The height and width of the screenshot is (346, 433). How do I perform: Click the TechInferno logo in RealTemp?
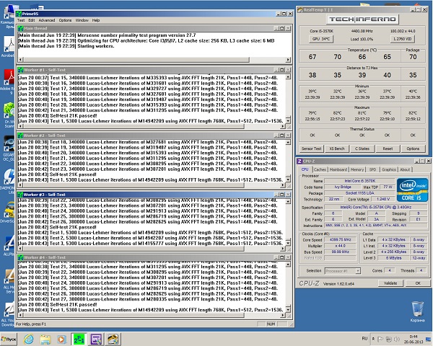coord(362,19)
